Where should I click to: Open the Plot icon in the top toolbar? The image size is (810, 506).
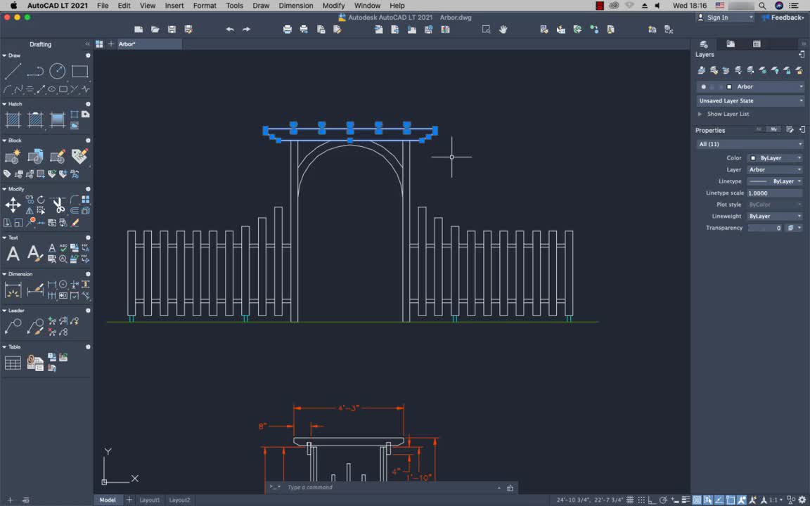(x=288, y=30)
